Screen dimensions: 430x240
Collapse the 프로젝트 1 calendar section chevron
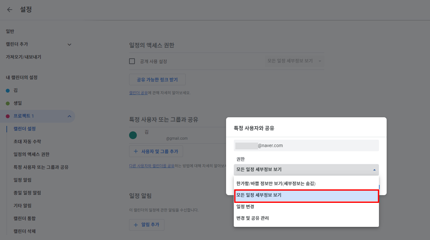pos(69,116)
